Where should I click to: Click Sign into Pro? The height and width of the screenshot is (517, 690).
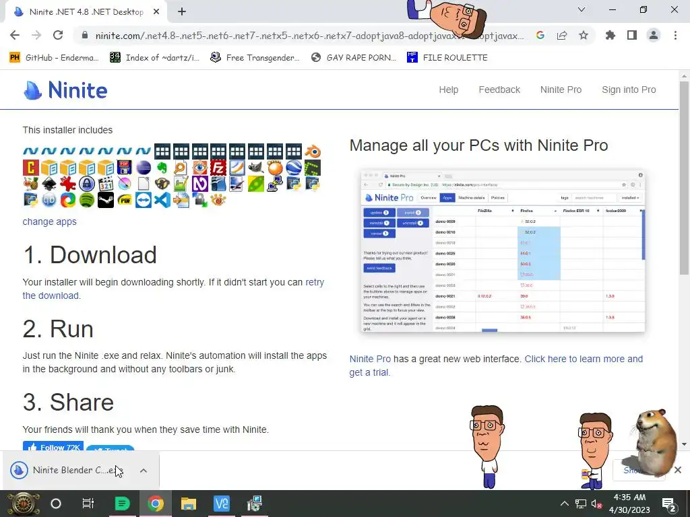click(629, 90)
